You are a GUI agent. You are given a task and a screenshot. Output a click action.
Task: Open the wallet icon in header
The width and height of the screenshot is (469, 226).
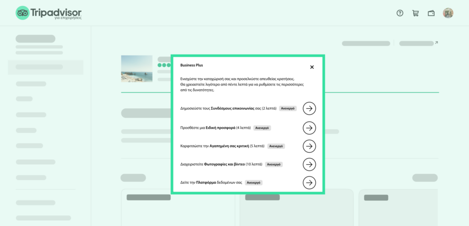[x=431, y=13]
